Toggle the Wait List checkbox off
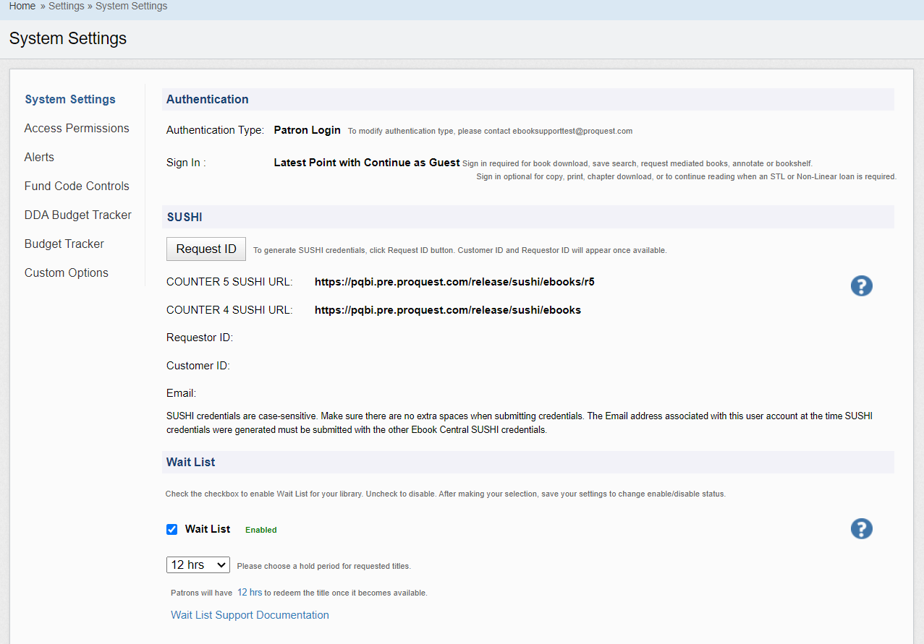The image size is (924, 644). [x=171, y=529]
